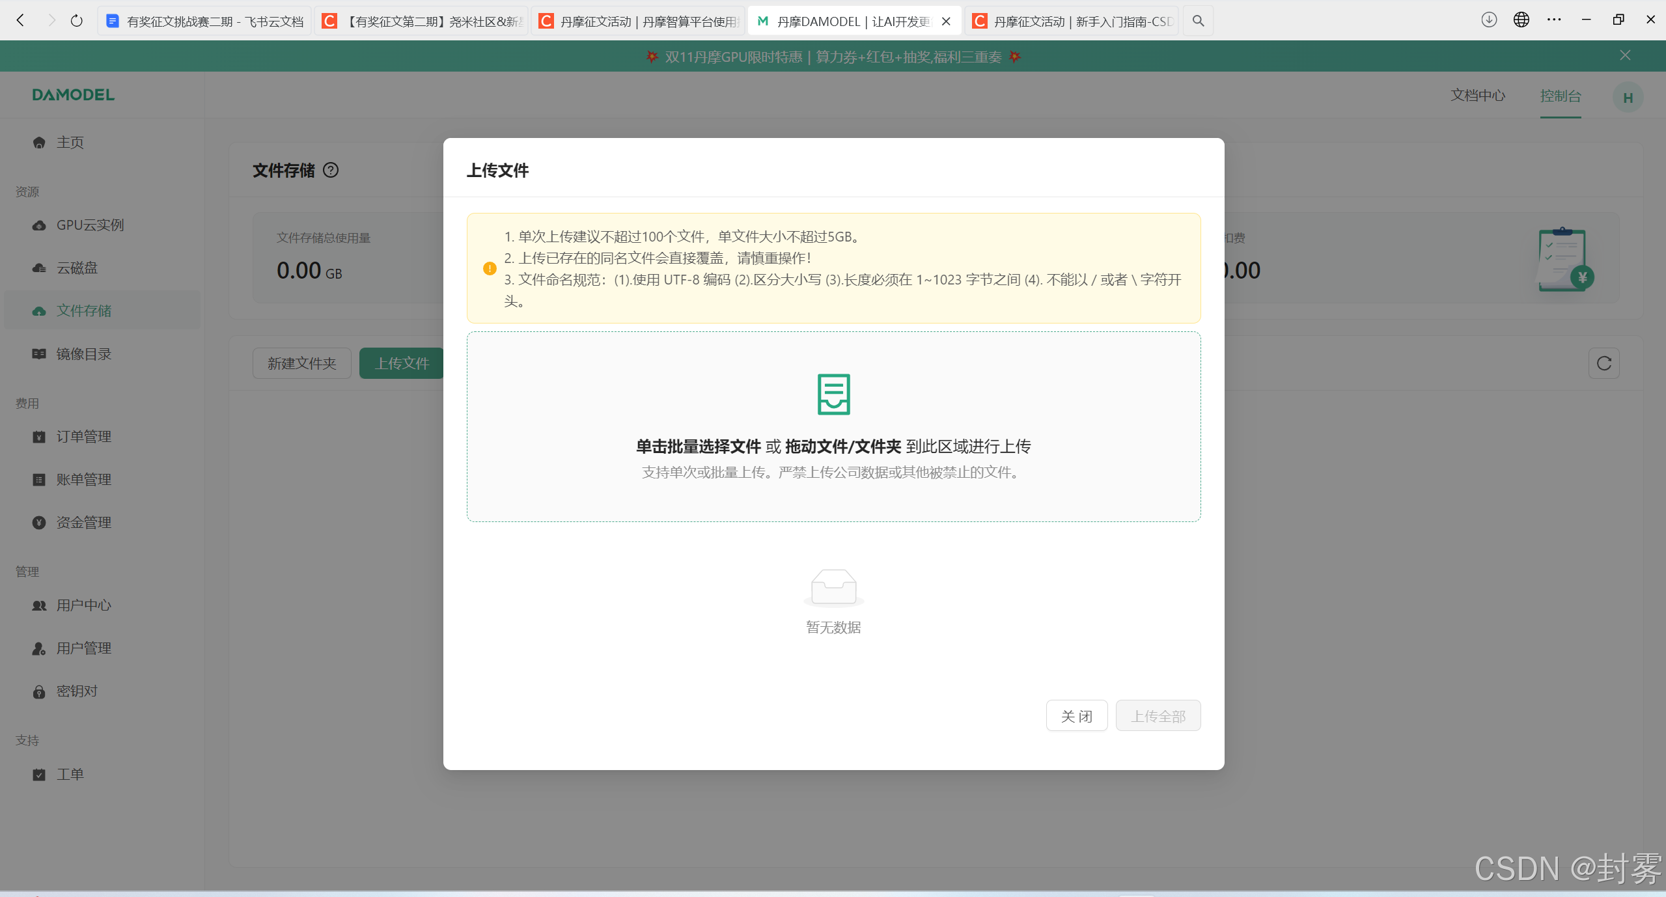1666x897 pixels.
Task: Open the 控制台 navigation tab
Action: click(1560, 96)
